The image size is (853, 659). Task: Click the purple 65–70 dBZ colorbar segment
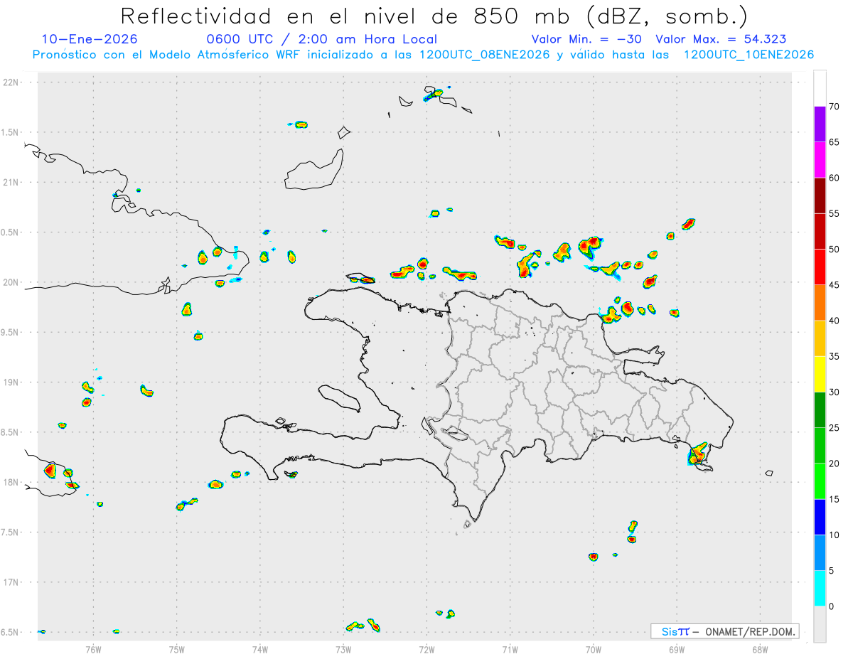pyautogui.click(x=820, y=124)
